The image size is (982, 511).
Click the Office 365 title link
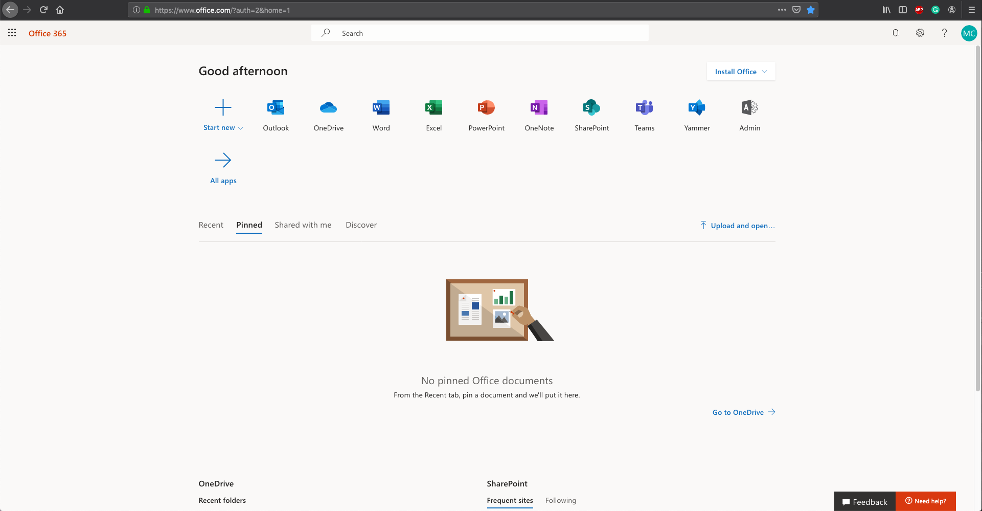(48, 33)
